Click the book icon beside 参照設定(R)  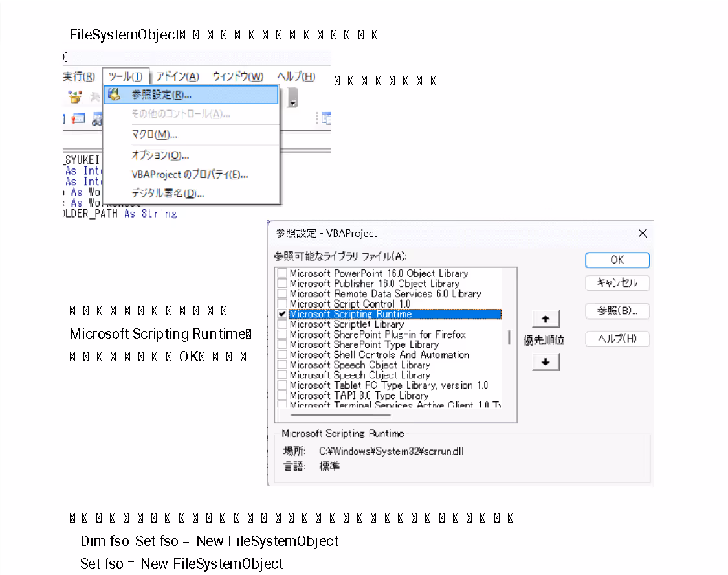pyautogui.click(x=114, y=95)
